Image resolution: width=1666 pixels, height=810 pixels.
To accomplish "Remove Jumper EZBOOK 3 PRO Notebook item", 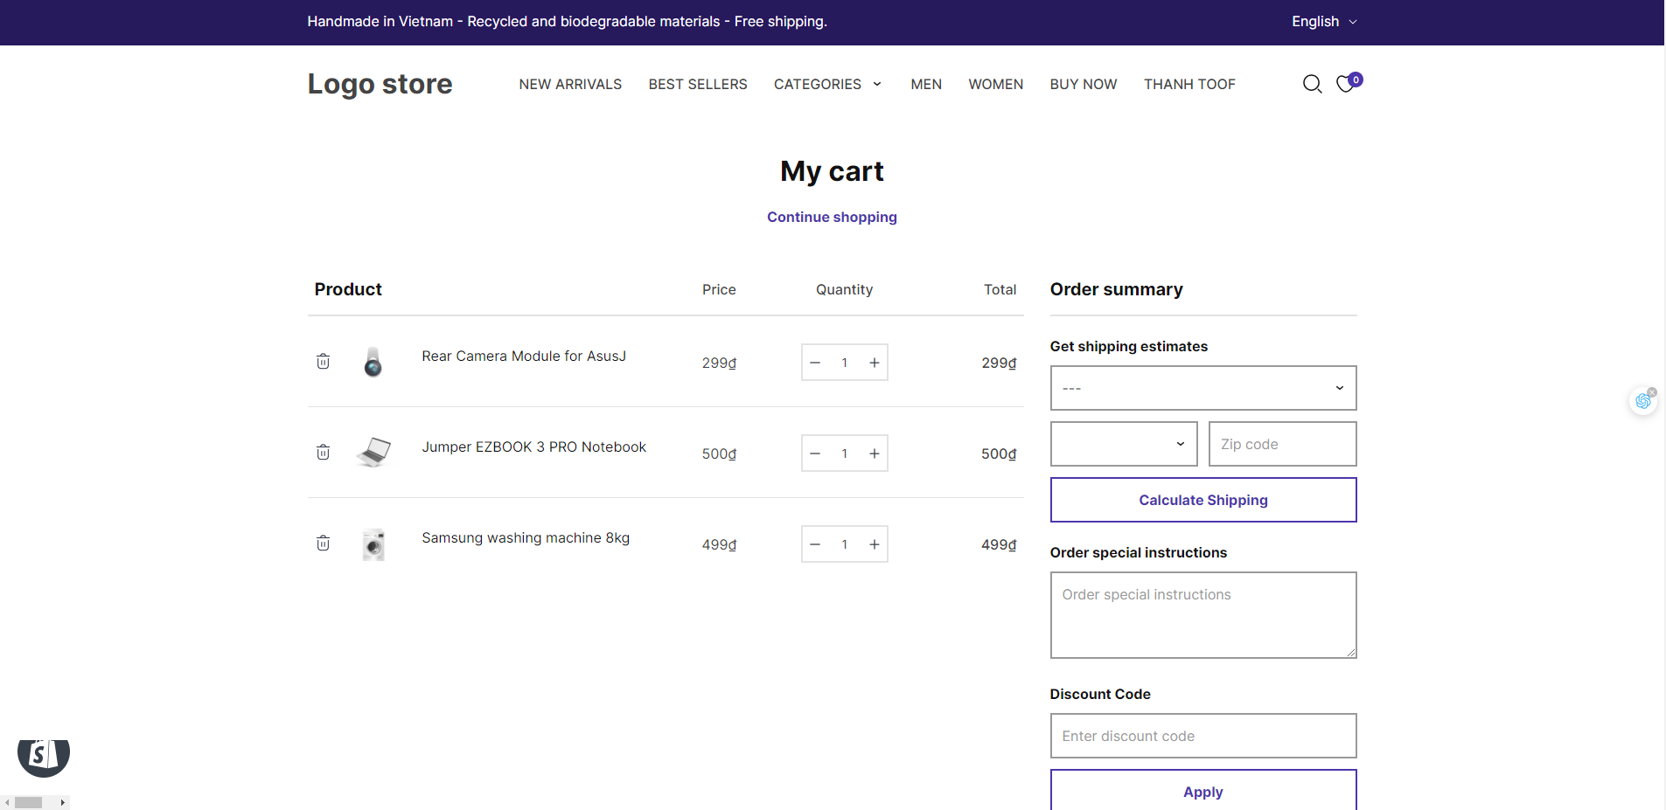I will (323, 453).
